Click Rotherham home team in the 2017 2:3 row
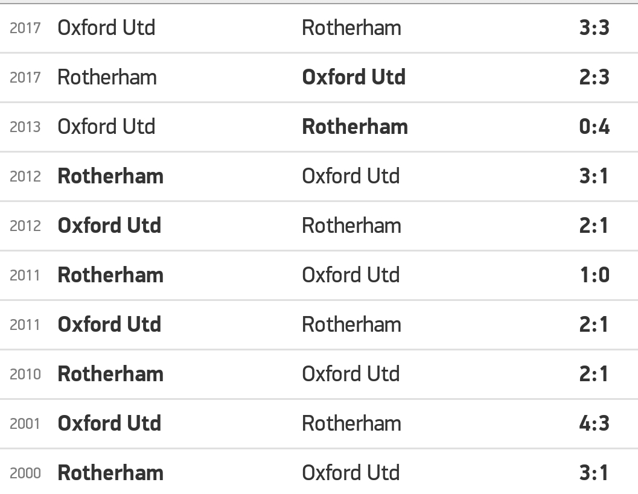This screenshot has height=494, width=638. click(x=107, y=77)
